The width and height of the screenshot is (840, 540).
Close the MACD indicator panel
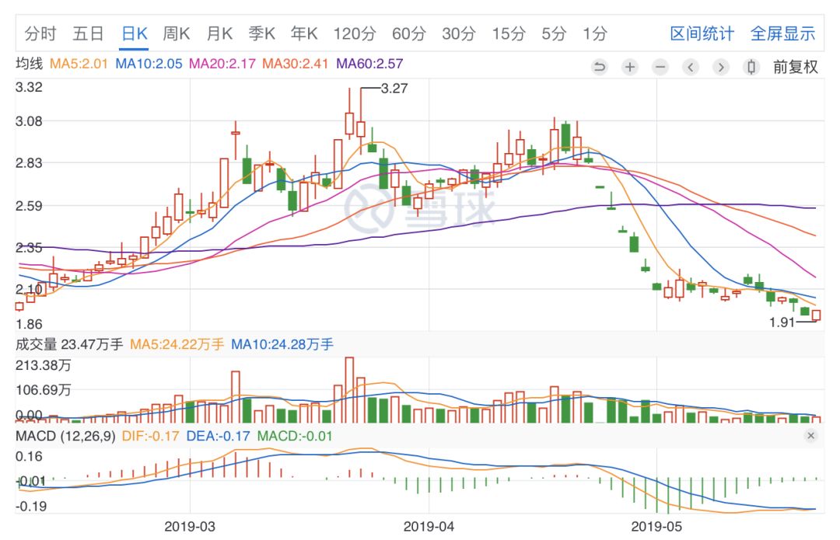(810, 436)
